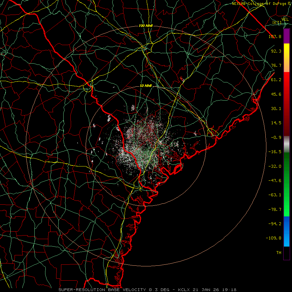This screenshot has width=292, height=292.
Task: Click the 61.2 velocity legend value
Action: [x=276, y=80]
